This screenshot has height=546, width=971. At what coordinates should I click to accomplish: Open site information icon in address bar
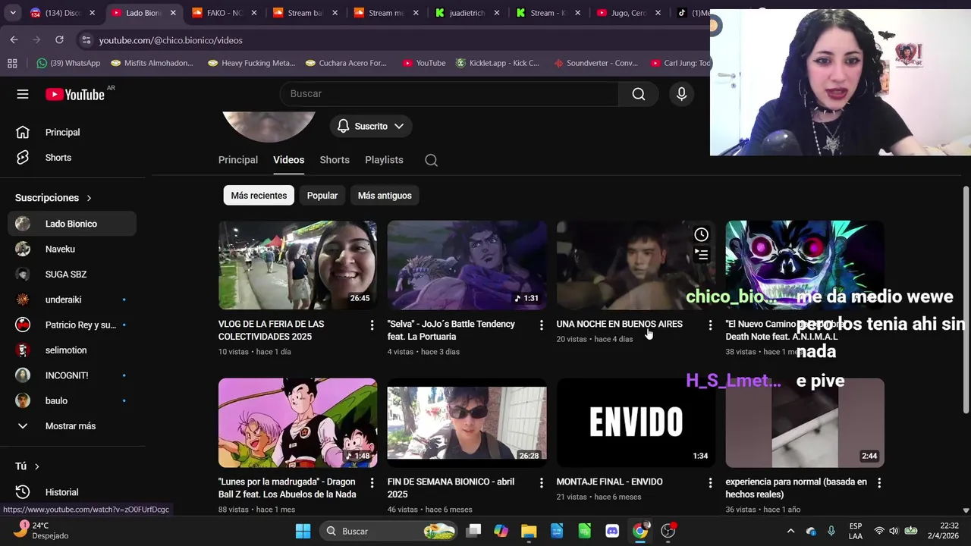pyautogui.click(x=86, y=40)
